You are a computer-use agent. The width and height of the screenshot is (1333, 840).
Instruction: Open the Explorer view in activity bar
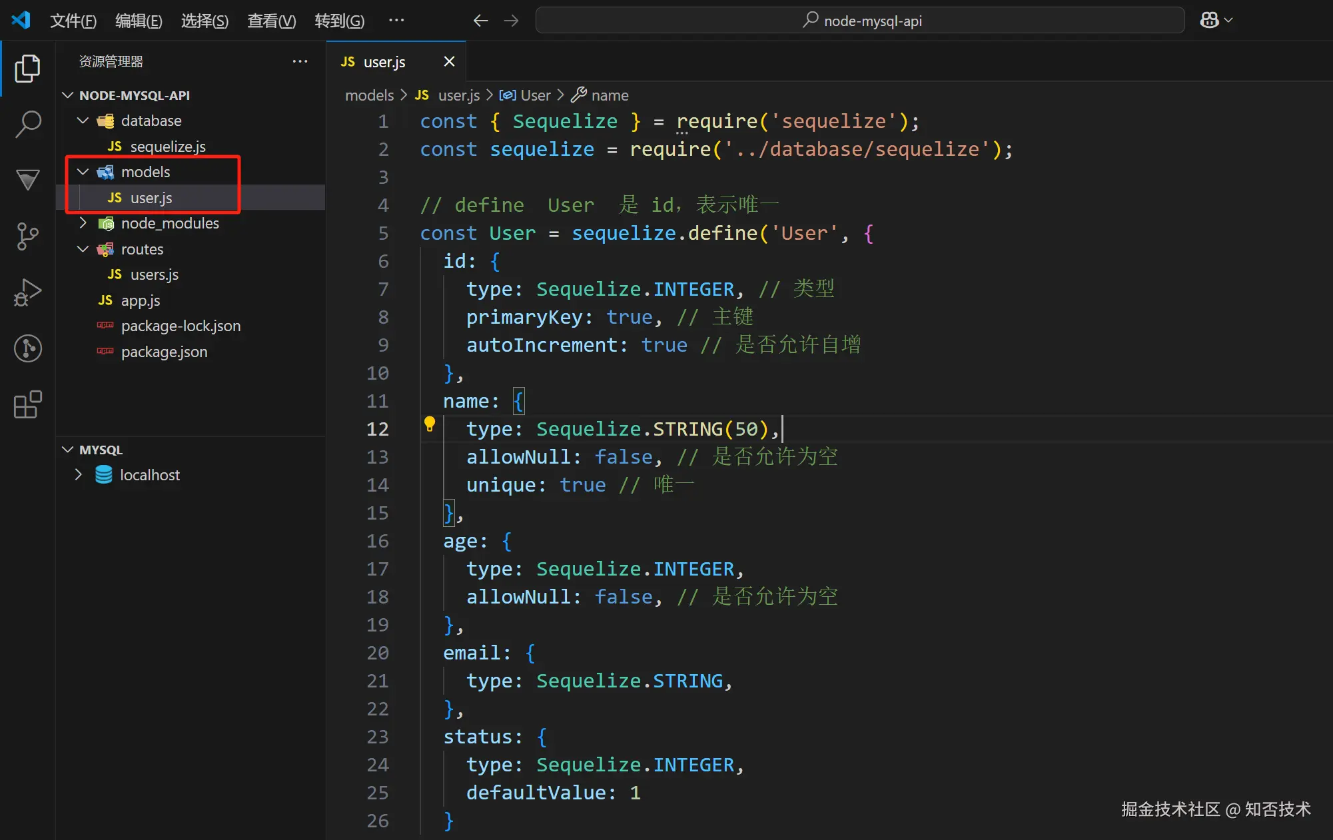tap(27, 69)
